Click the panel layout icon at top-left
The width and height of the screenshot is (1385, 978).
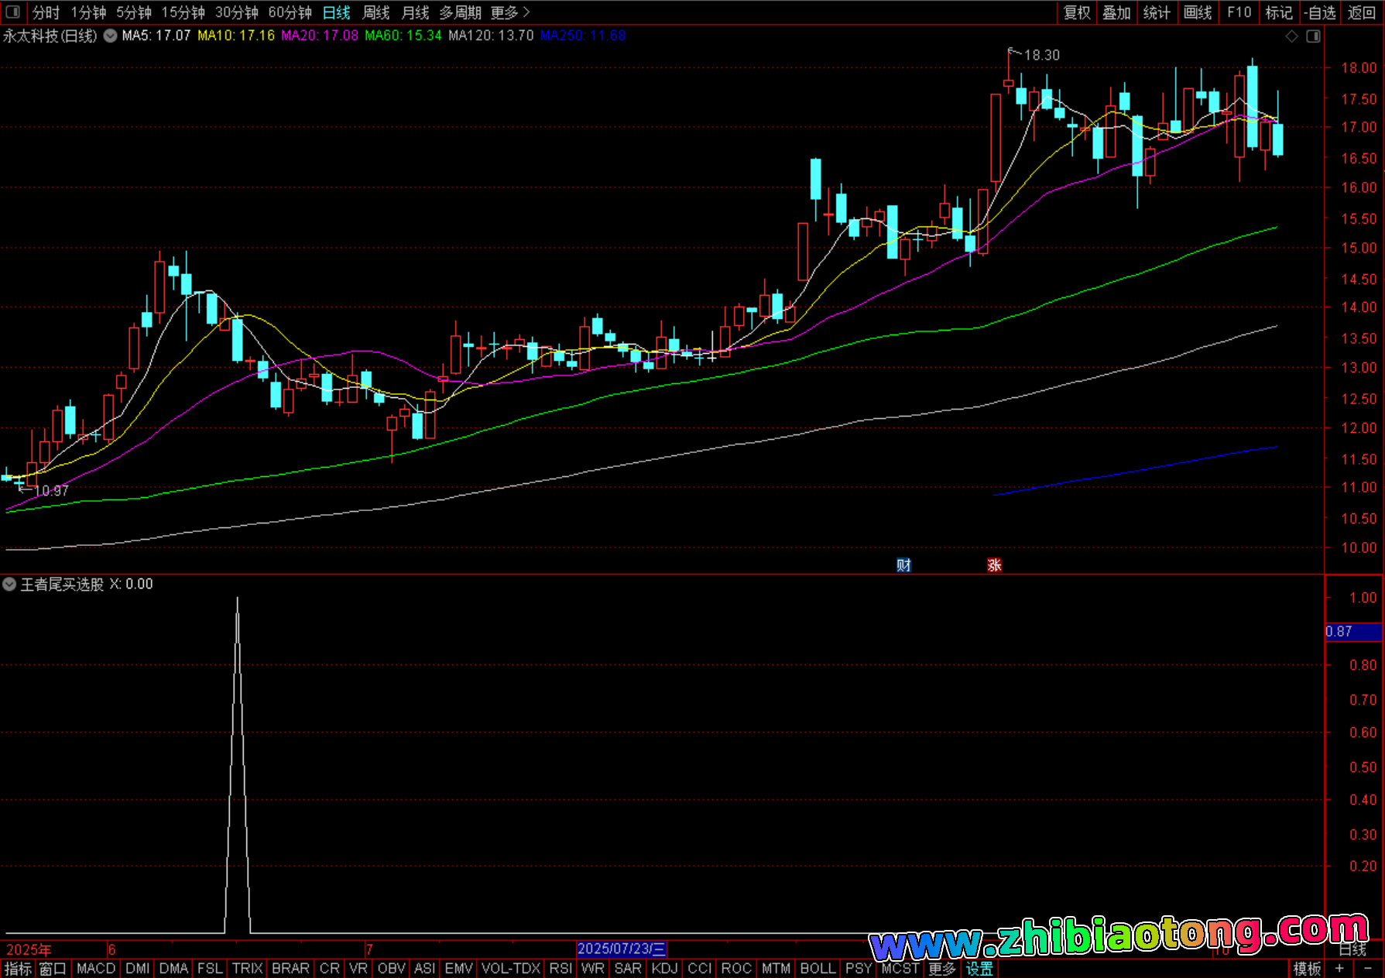tap(12, 12)
